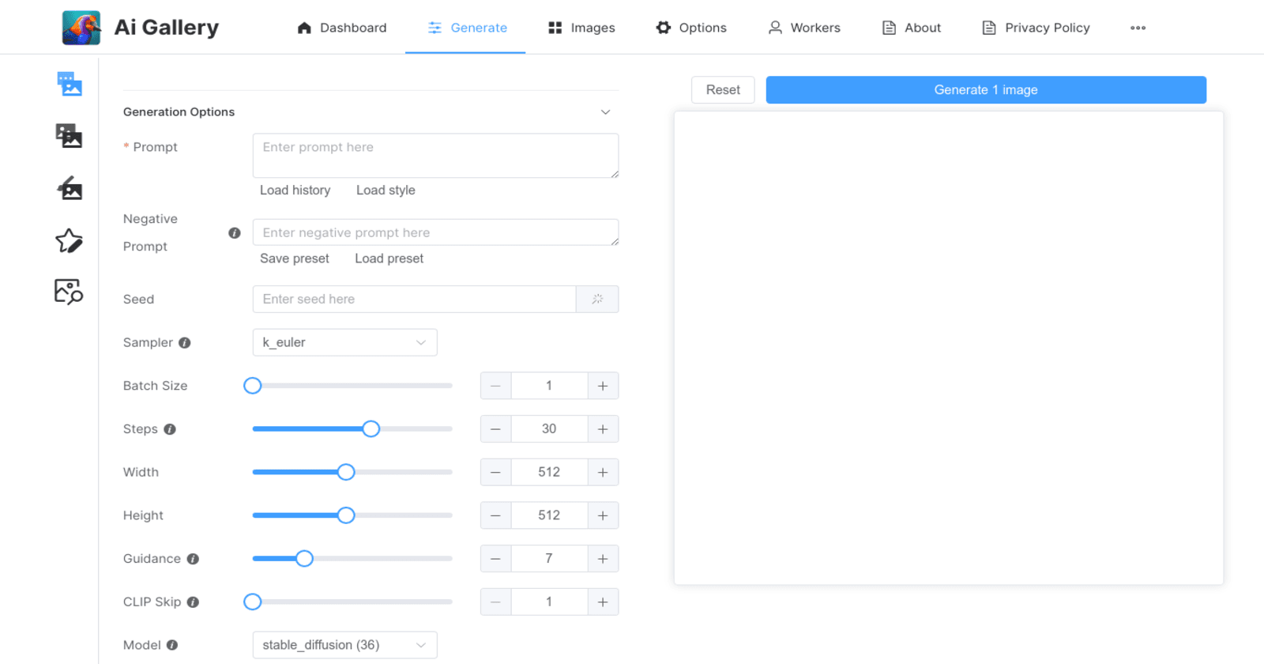Collapse the Generation Options section
The height and width of the screenshot is (664, 1264).
pos(605,112)
